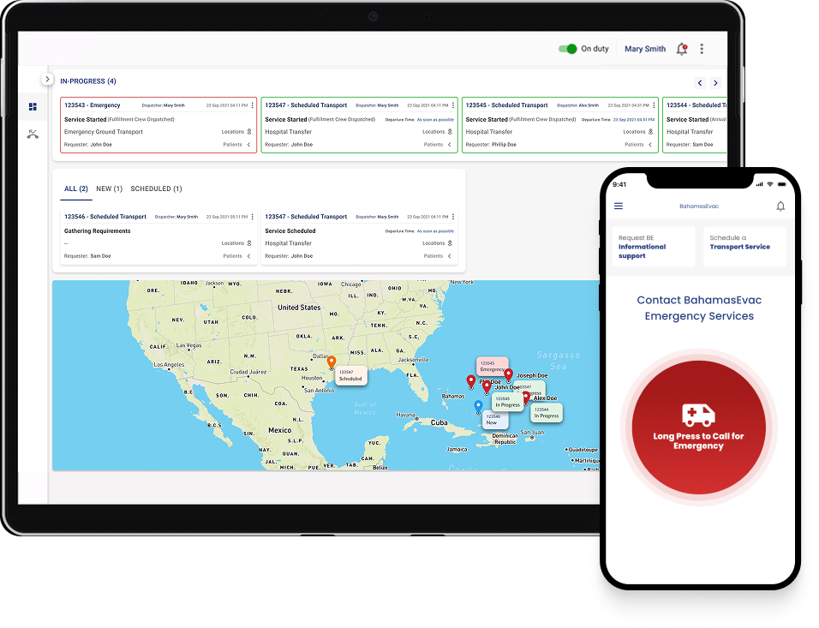This screenshot has width=819, height=628.
Task: Click BahamasEvac title in phone header
Action: tap(699, 206)
